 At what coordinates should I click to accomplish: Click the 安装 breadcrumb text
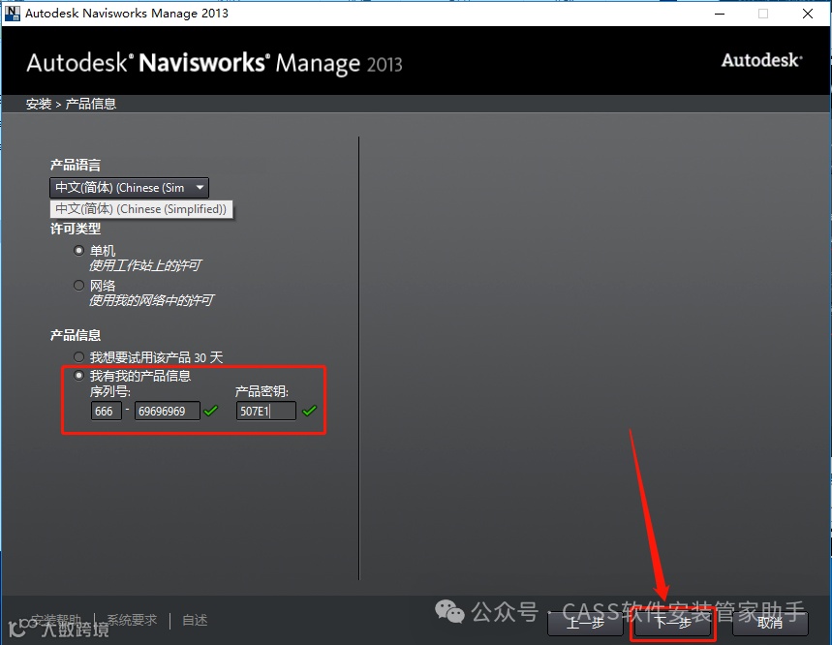point(39,104)
